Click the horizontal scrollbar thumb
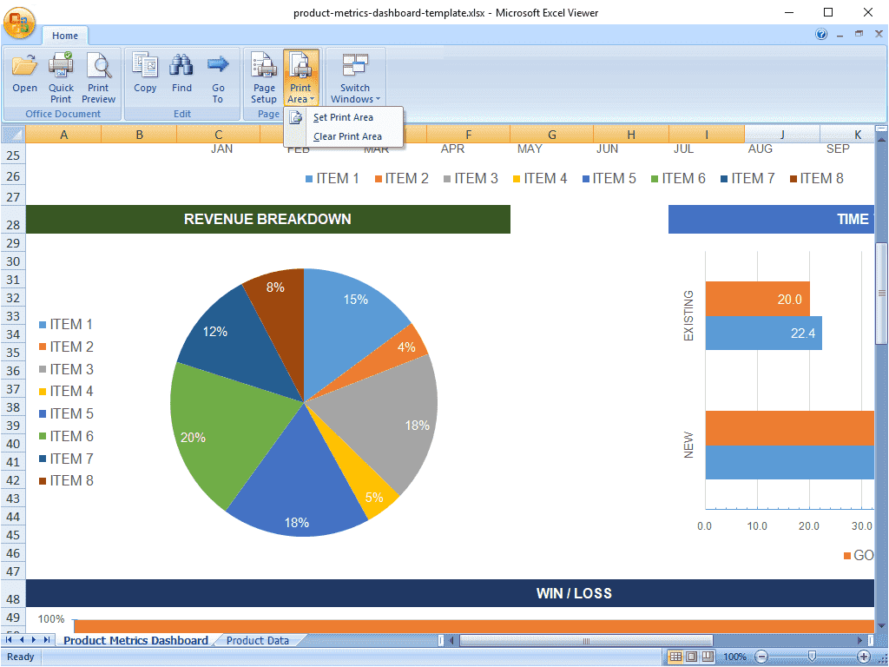The height and width of the screenshot is (667, 889). [x=586, y=641]
